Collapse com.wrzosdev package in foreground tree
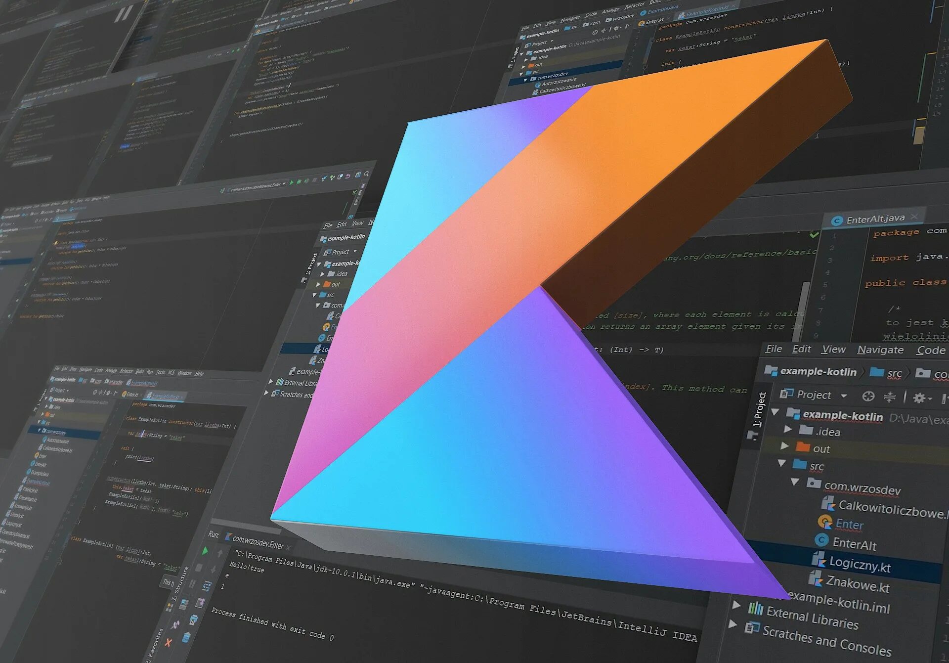 click(795, 482)
